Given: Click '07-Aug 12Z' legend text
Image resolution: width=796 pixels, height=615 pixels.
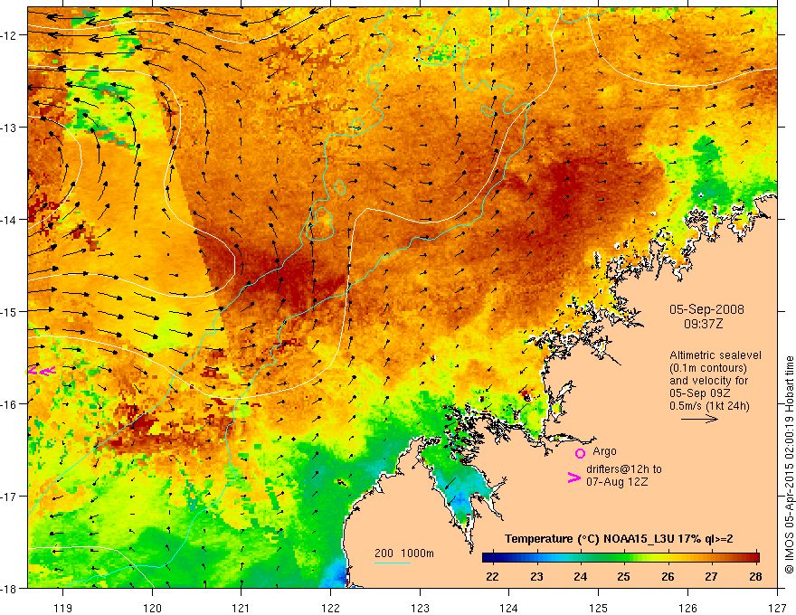Looking at the screenshot, I should 617,482.
